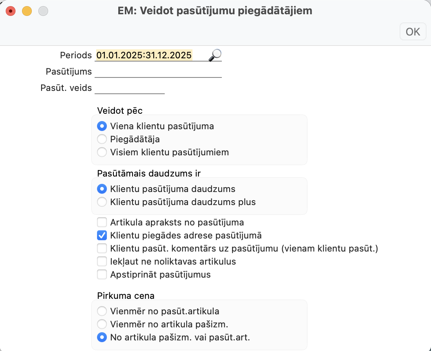431x351 pixels.
Task: Choose Klientu pasūtījuma daudzums radio button
Action: [102, 189]
